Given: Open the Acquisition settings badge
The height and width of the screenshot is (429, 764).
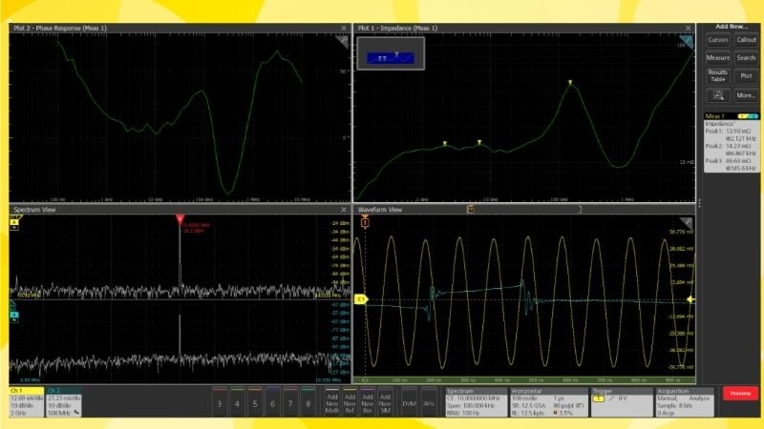Looking at the screenshot, I should [684, 401].
